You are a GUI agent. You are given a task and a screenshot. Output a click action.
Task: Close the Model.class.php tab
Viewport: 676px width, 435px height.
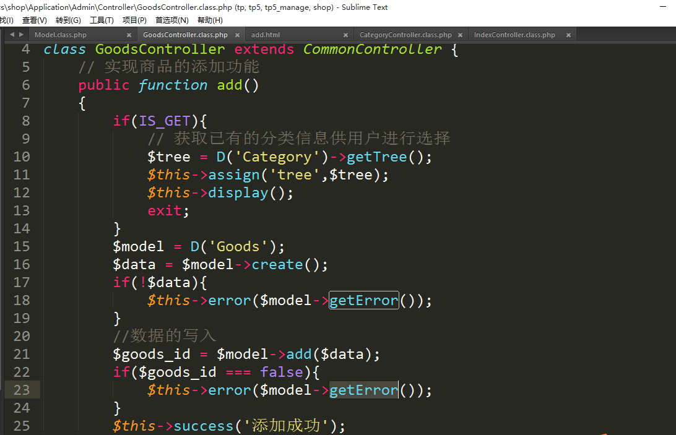(x=129, y=35)
